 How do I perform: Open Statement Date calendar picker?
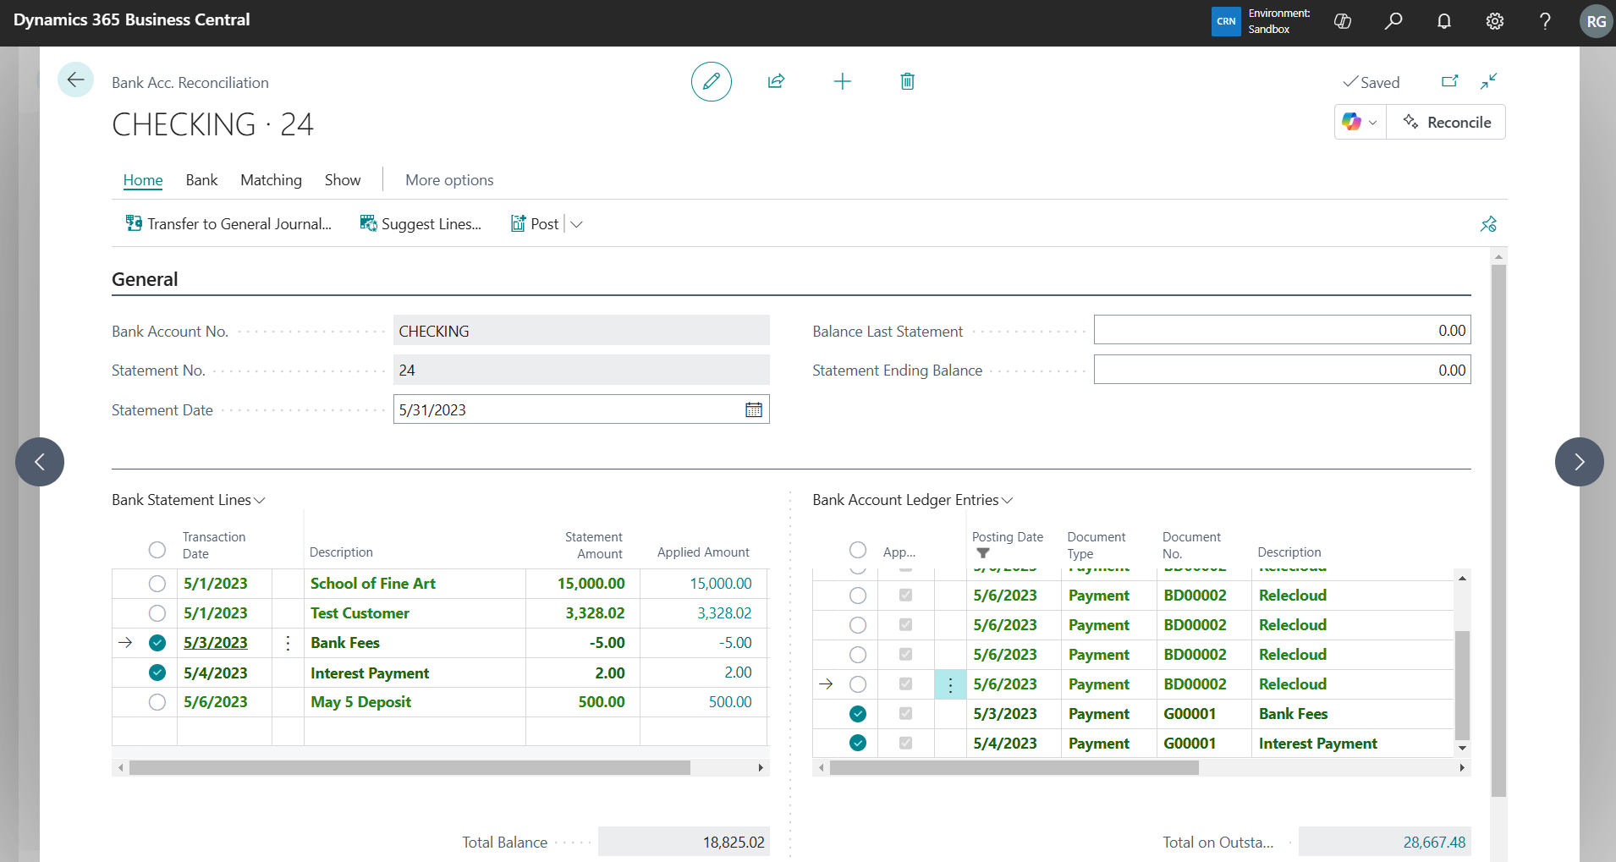(753, 409)
